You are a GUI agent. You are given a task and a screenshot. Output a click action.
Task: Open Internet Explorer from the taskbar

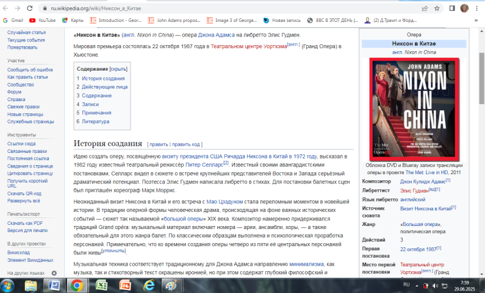(149, 286)
